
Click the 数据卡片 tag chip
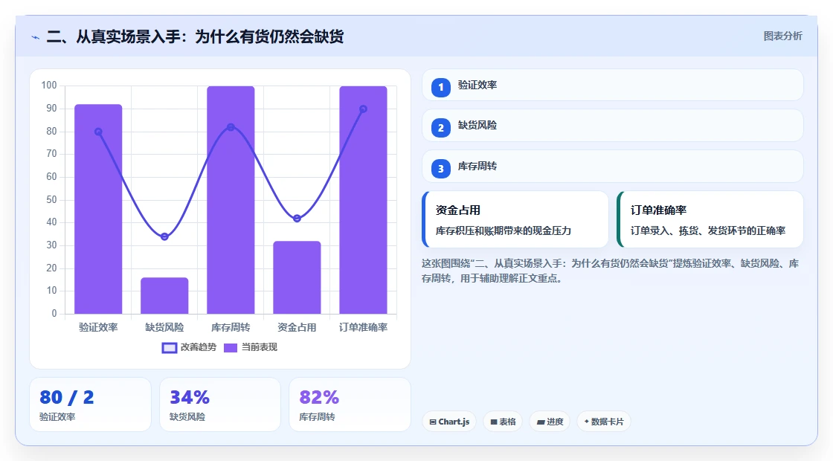click(x=603, y=422)
